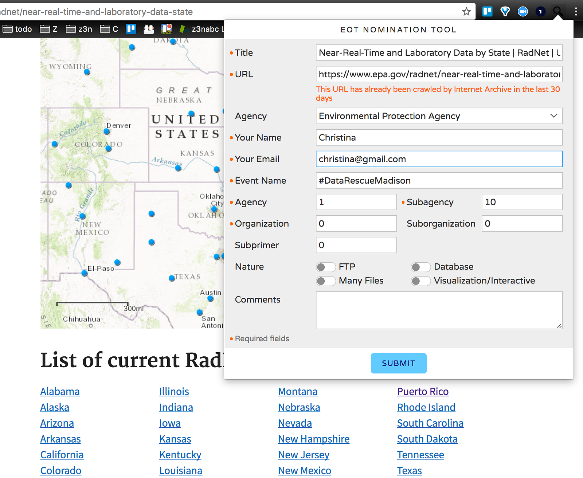Open the Arizona link
The width and height of the screenshot is (583, 478).
(x=57, y=423)
